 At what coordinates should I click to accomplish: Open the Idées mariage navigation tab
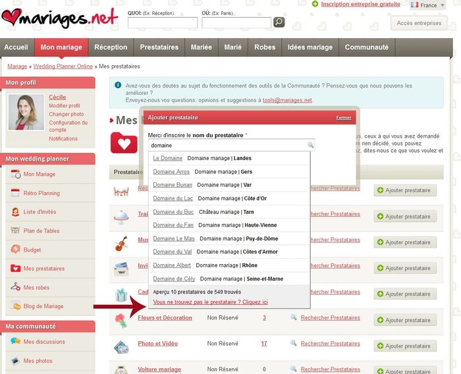(310, 47)
